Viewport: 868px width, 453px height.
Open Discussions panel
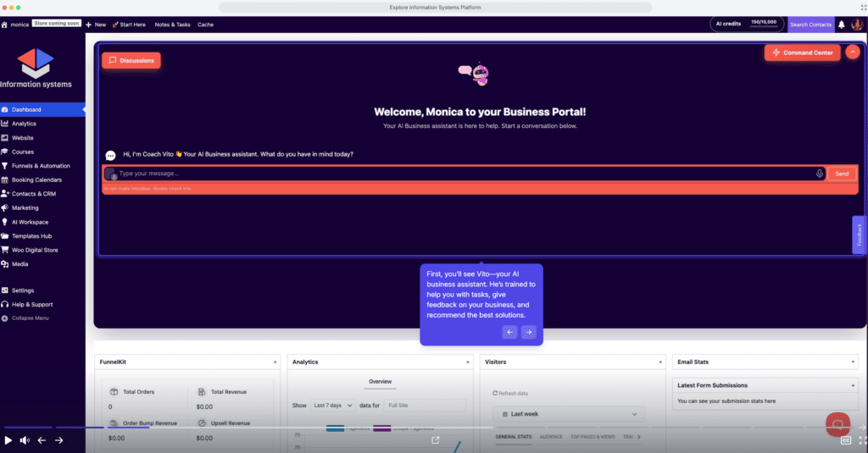tap(131, 61)
